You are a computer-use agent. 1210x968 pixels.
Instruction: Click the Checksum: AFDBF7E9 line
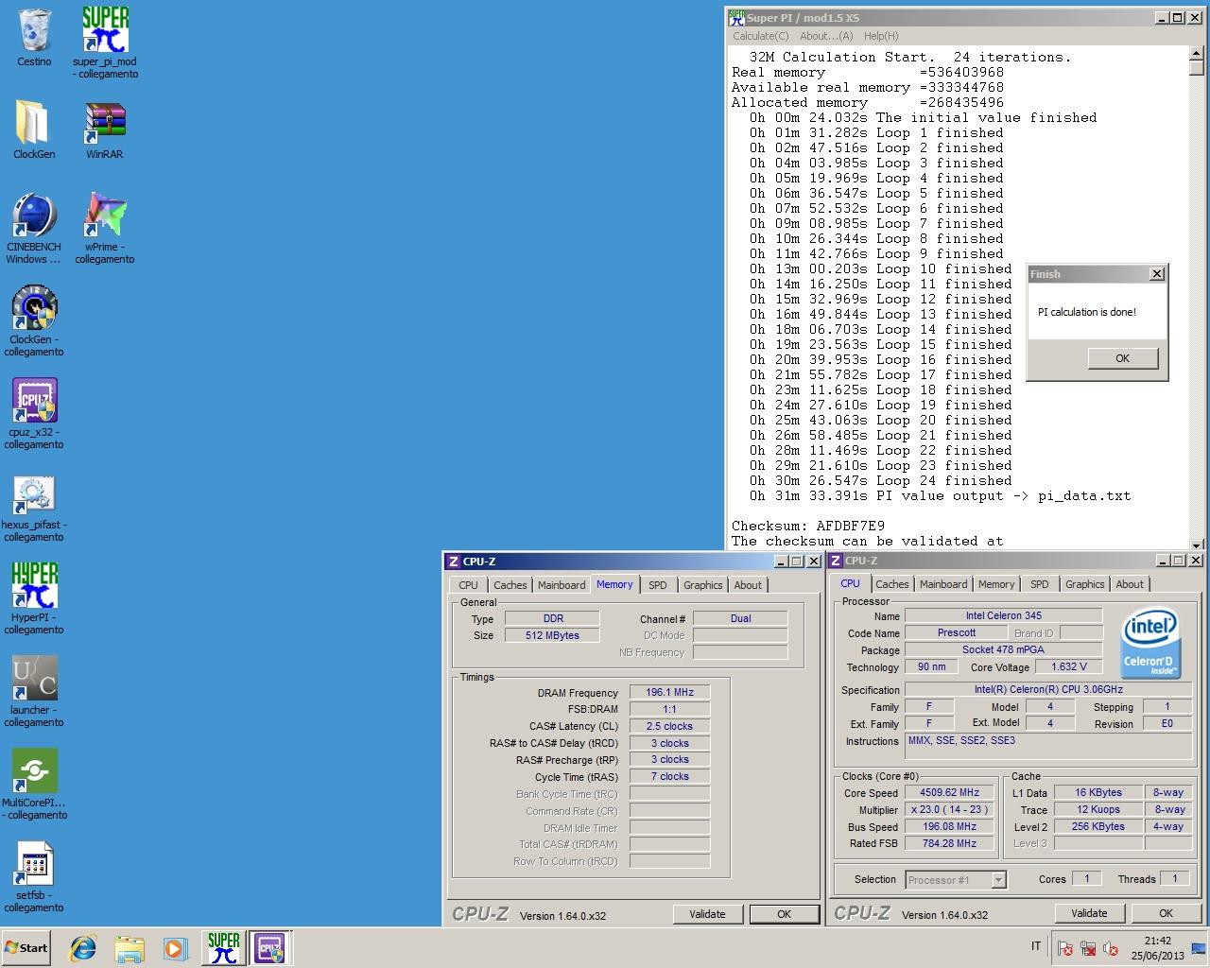point(808,526)
